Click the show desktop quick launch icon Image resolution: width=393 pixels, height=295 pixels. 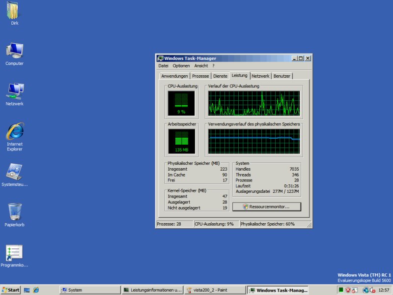tap(27, 290)
